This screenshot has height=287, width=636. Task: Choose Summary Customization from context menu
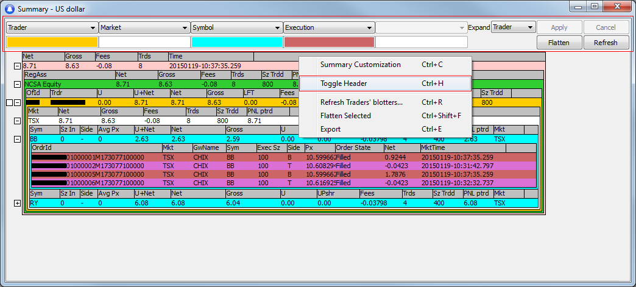click(360, 65)
